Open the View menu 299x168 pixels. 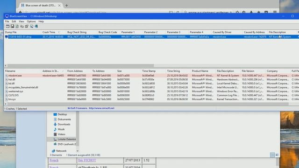pyautogui.click(x=21, y=21)
